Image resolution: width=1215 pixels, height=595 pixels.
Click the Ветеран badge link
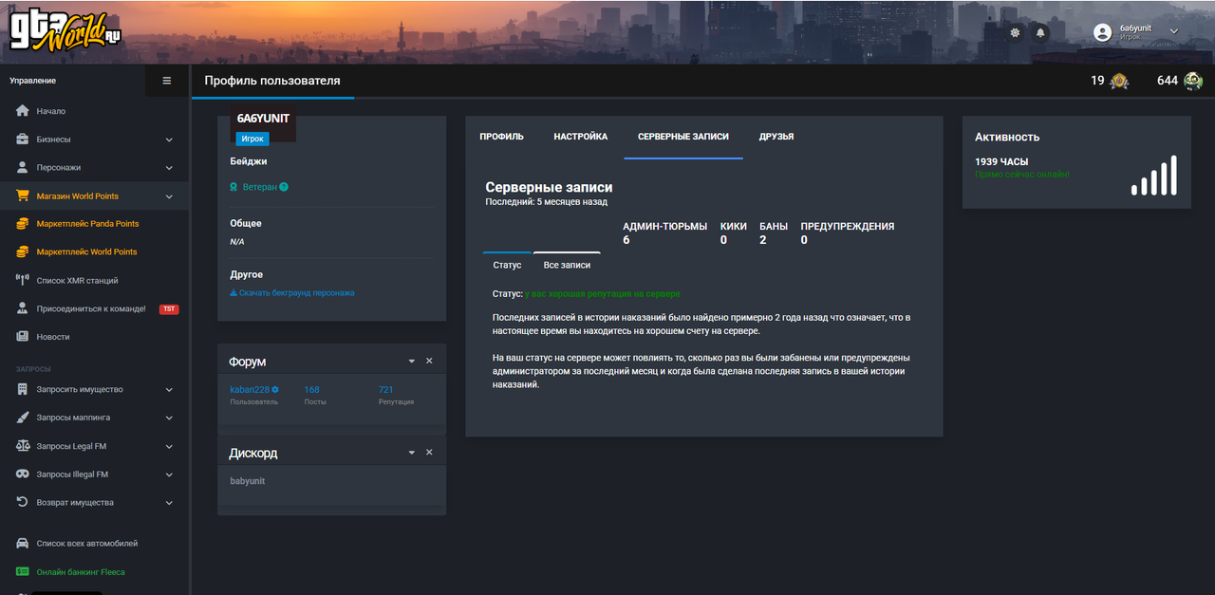[x=259, y=187]
